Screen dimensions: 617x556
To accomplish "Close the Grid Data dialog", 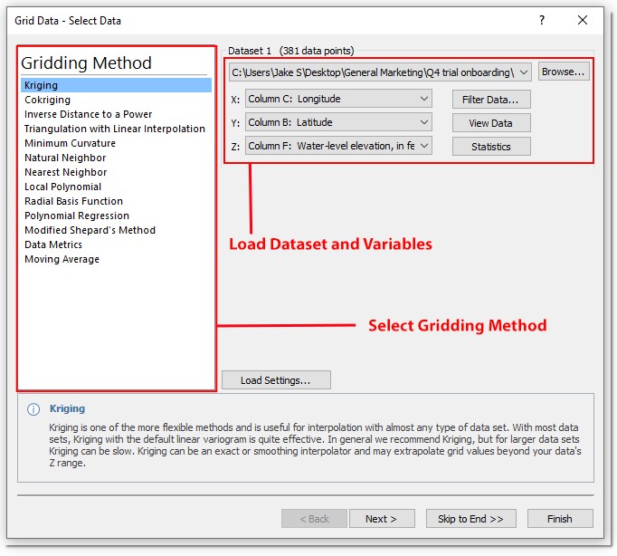I will 583,20.
